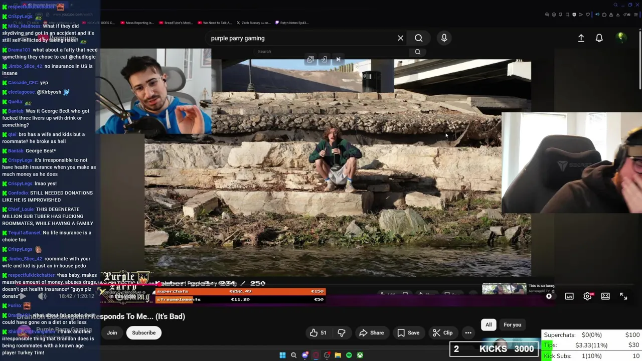Image resolution: width=642 pixels, height=361 pixels.
Task: Enter full screen in the video player
Action: (623, 296)
